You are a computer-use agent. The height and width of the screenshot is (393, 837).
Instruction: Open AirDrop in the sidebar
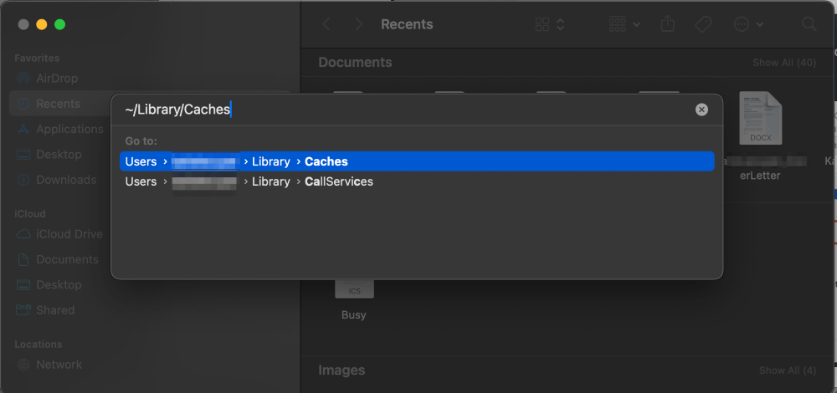[x=57, y=79]
